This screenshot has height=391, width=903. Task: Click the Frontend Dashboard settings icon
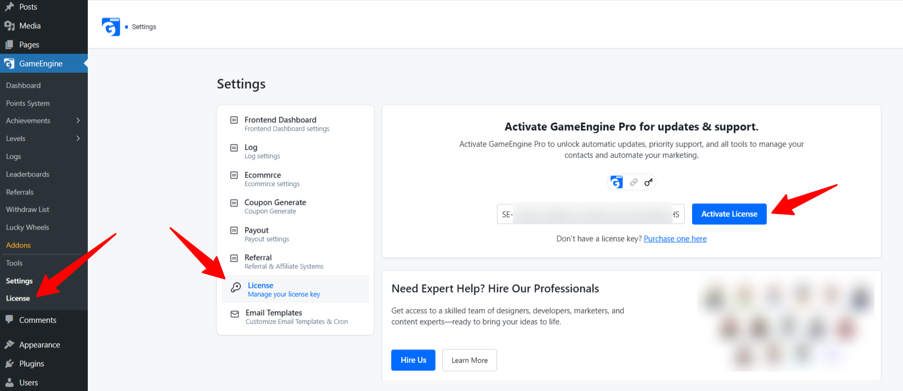(x=234, y=120)
